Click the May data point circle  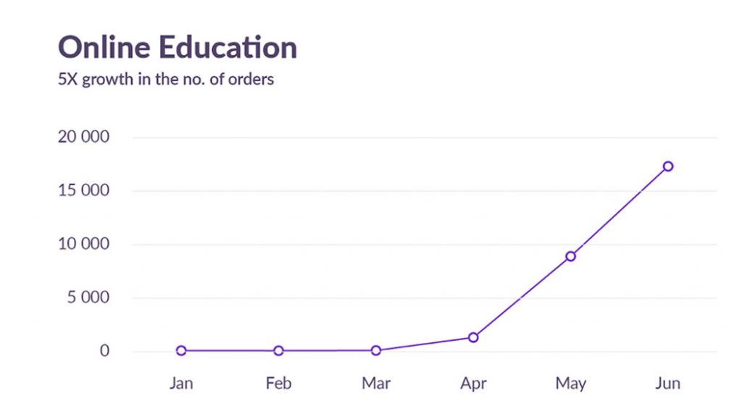571,256
